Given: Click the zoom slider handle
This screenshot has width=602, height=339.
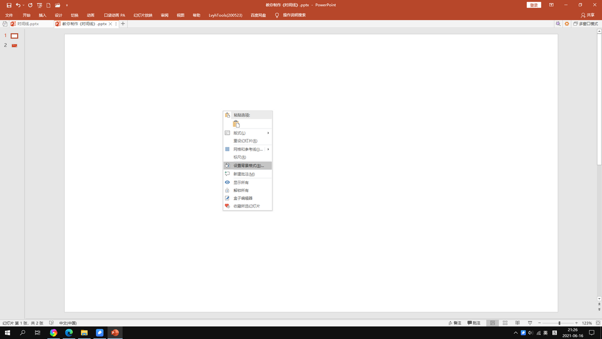Looking at the screenshot, I should pyautogui.click(x=559, y=323).
